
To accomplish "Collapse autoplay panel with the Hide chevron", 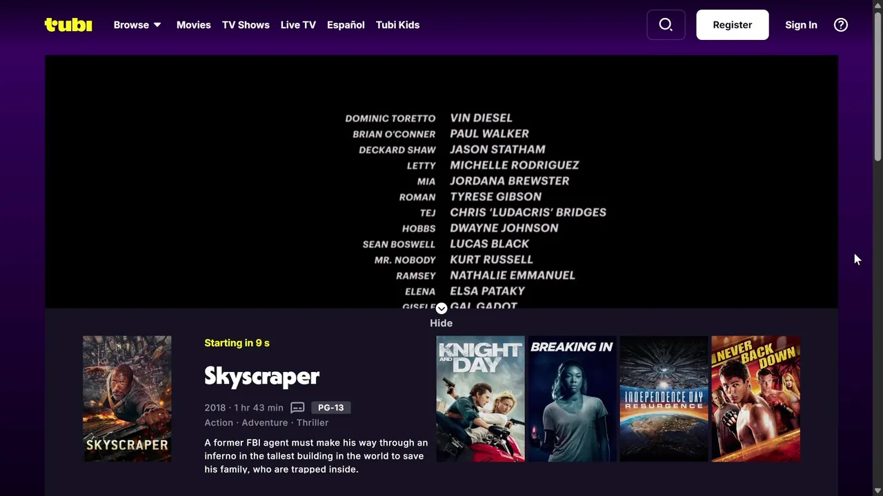I will pyautogui.click(x=441, y=309).
